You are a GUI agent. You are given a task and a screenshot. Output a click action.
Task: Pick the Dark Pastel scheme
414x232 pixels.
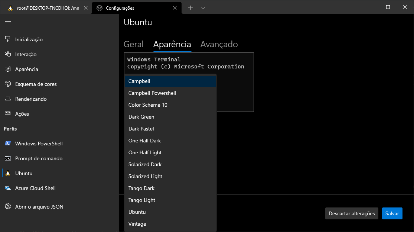coord(170,129)
